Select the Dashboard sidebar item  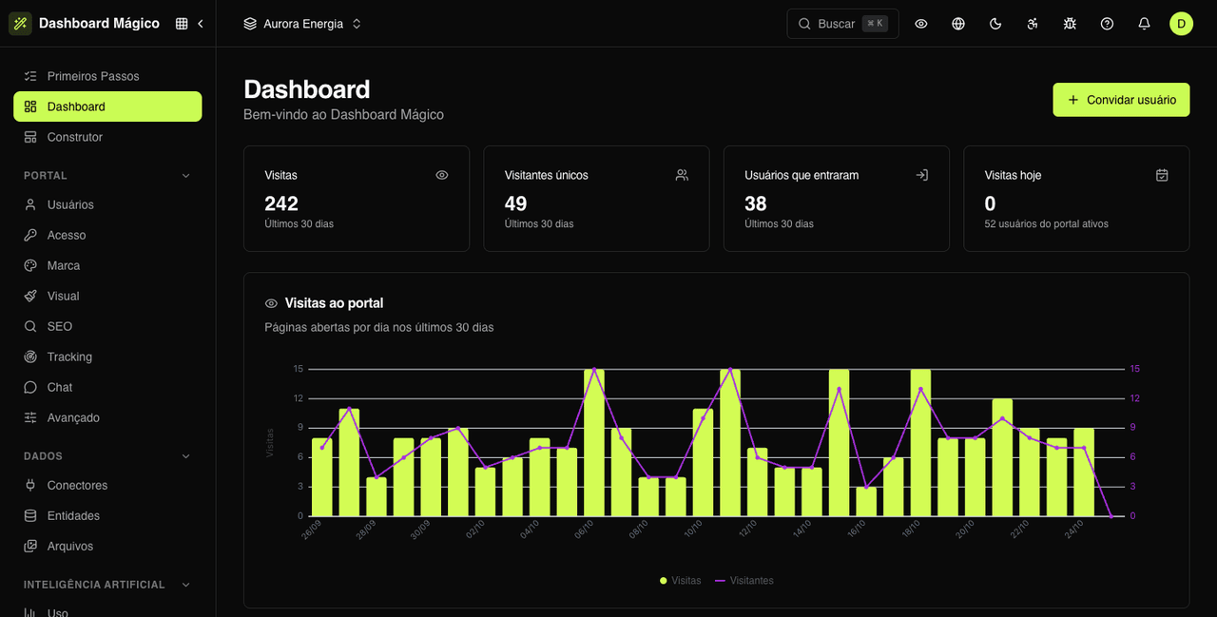(x=107, y=106)
